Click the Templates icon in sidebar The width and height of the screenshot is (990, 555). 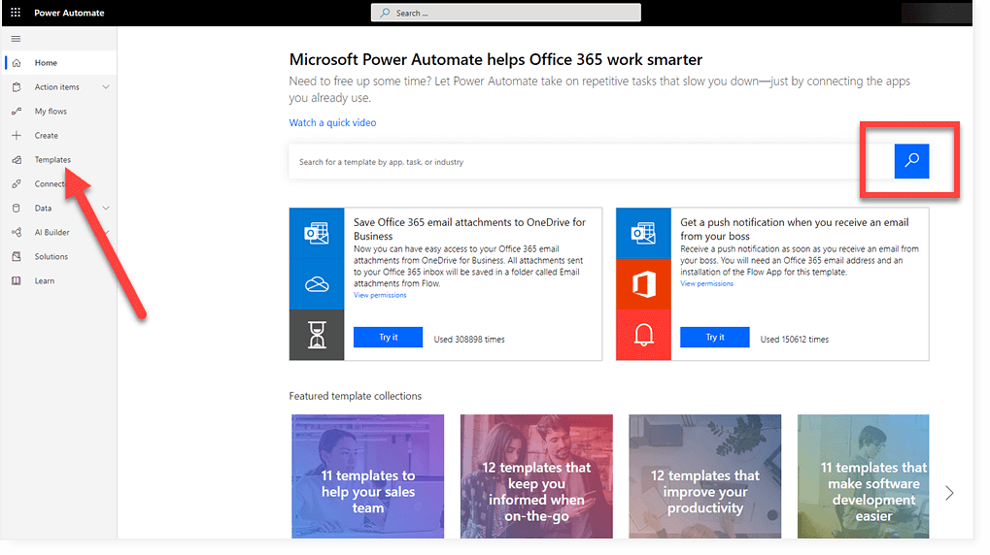click(17, 159)
